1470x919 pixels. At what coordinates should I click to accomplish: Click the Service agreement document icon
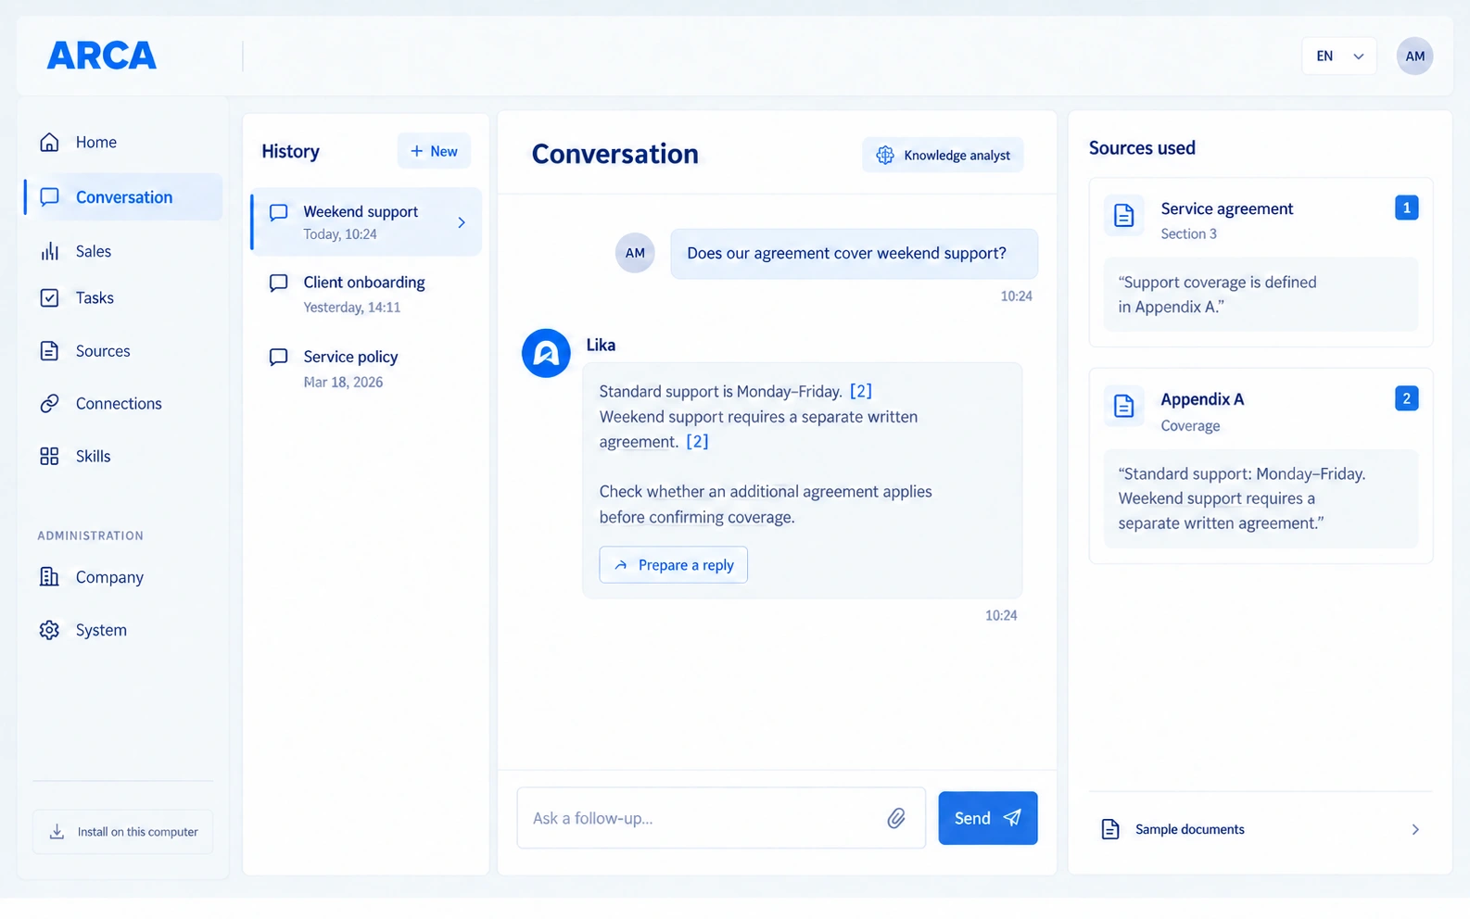click(1123, 216)
